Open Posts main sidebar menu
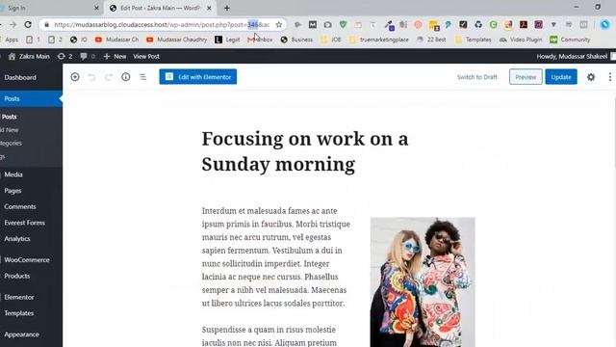Viewport: 616px width, 347px height. [31, 98]
